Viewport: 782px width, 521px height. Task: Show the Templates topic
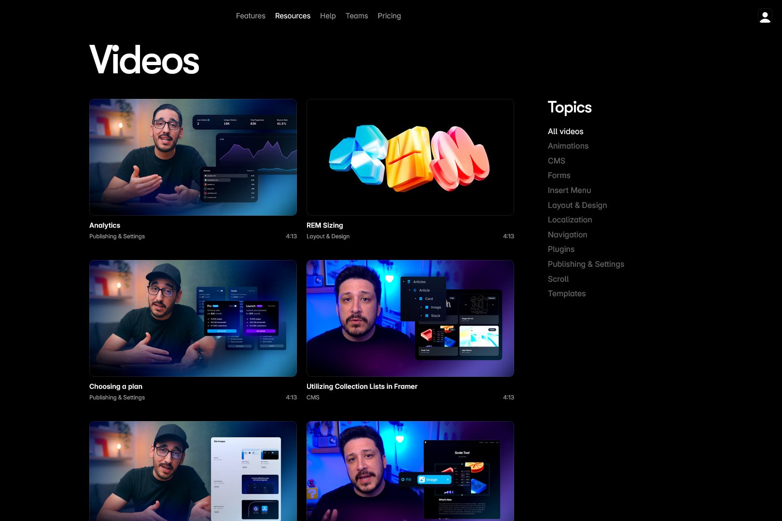(567, 293)
